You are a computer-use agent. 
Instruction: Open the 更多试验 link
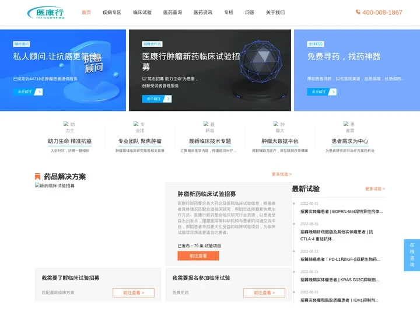375,189
